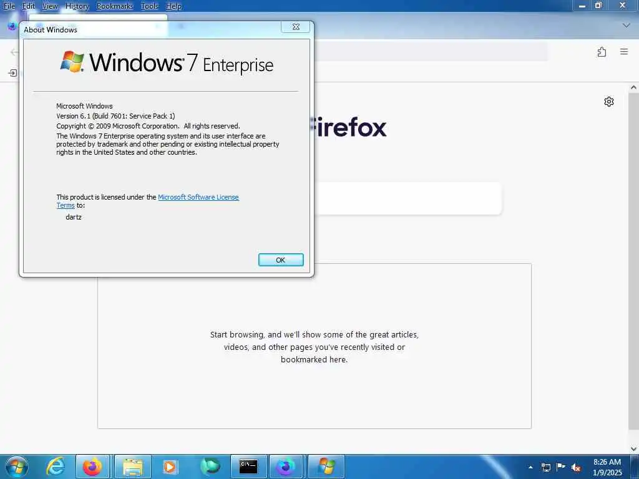The image size is (639, 479).
Task: Open the Firefox extensions puzzle icon
Action: pyautogui.click(x=602, y=52)
